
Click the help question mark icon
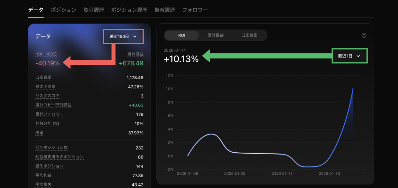pos(364,35)
